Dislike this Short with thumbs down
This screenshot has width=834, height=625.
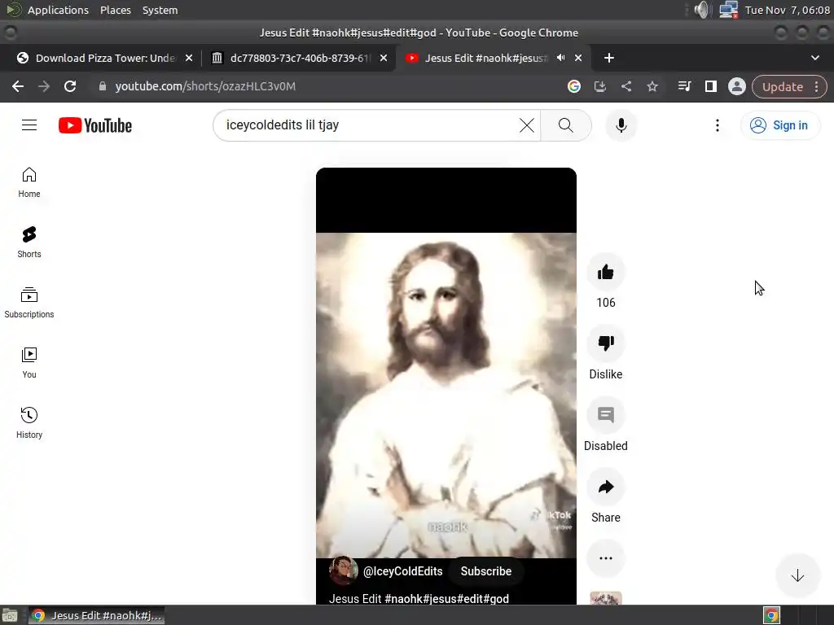coord(605,343)
